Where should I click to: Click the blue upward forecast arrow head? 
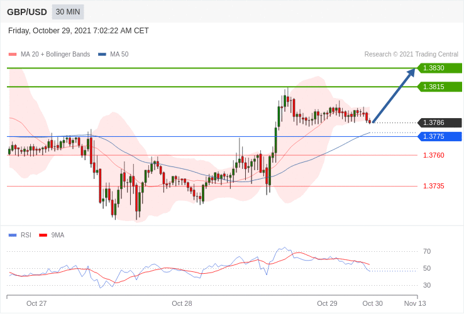[x=411, y=72]
